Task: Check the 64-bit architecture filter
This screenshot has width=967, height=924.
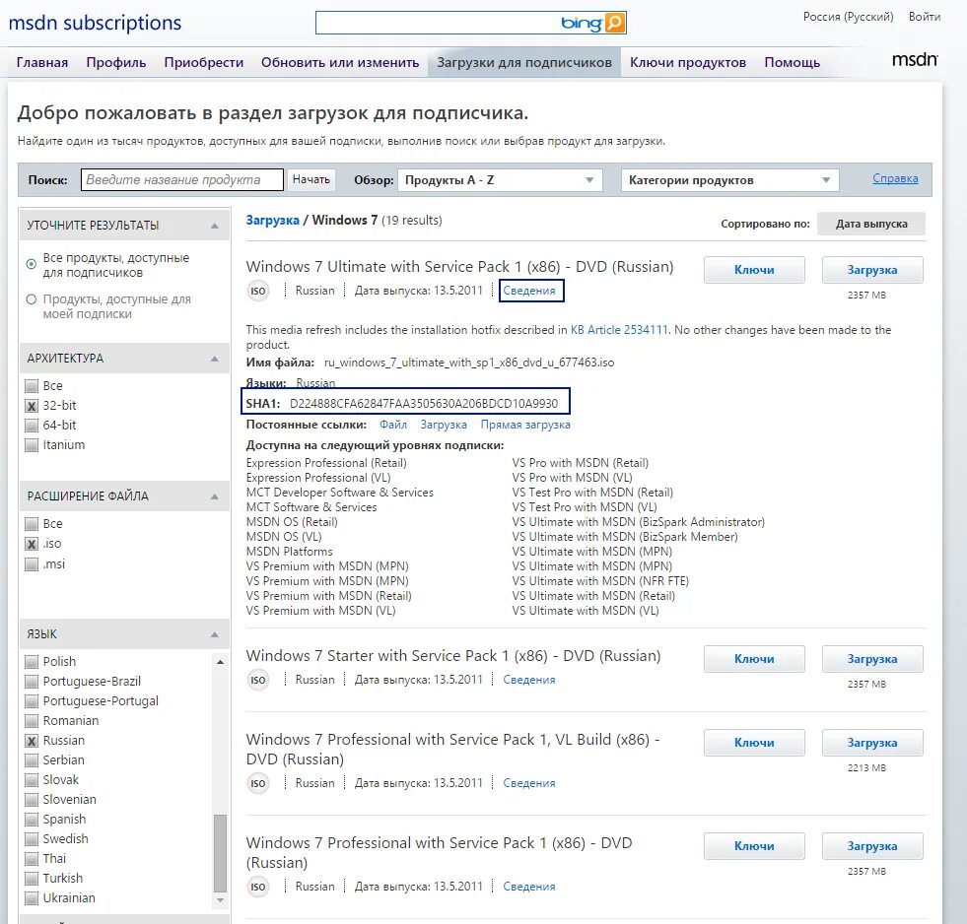Action: (32, 426)
